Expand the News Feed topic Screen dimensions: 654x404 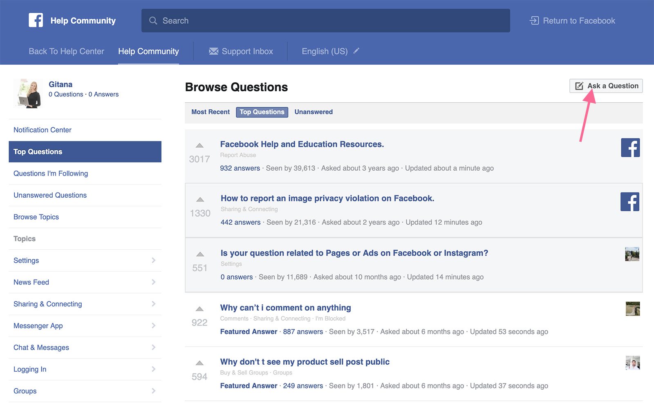(154, 282)
